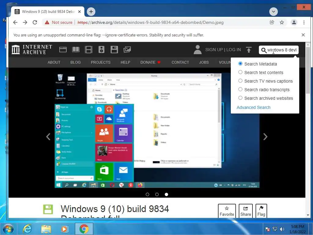Expand the Chrome tab search dropdown

[x=274, y=12]
